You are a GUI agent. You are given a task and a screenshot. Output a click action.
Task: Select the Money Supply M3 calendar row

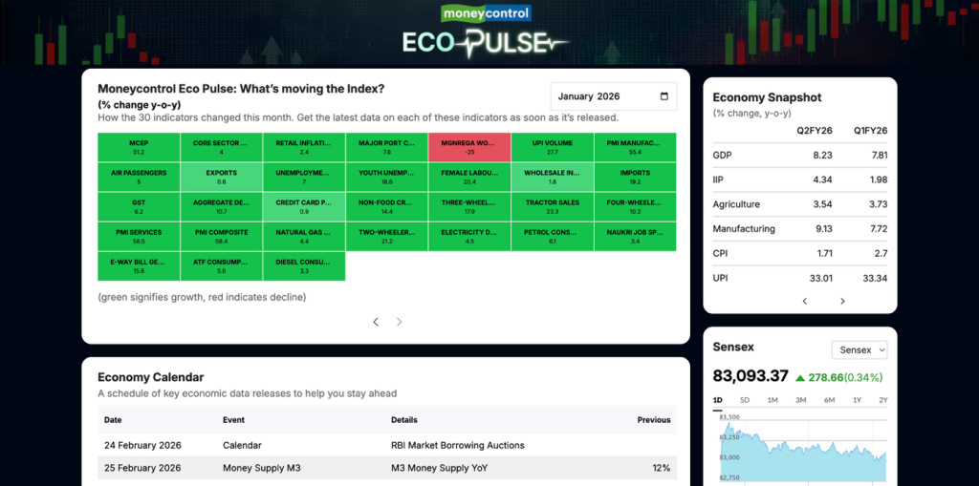(387, 468)
